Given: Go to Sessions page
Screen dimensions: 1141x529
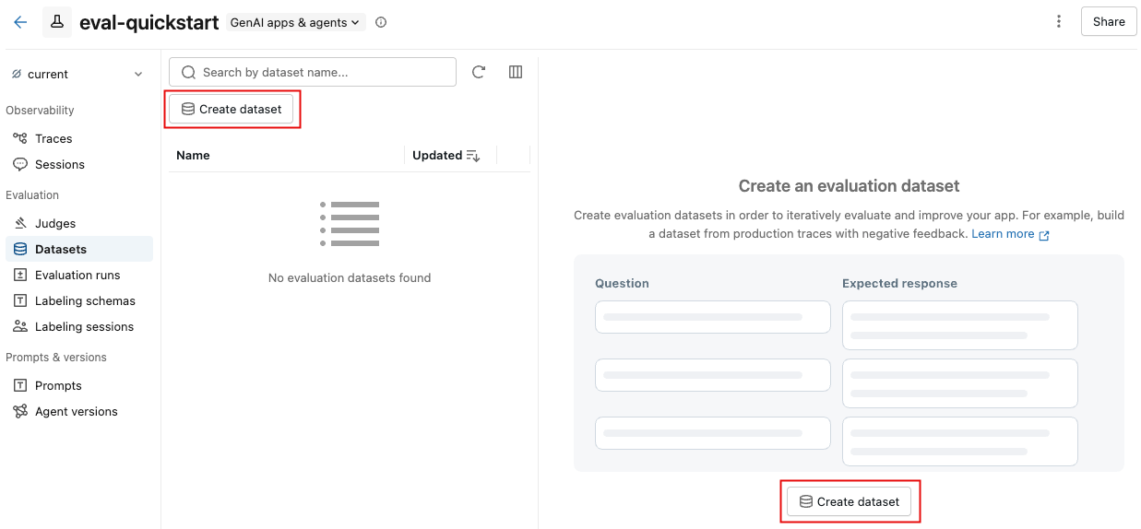Looking at the screenshot, I should (x=59, y=164).
